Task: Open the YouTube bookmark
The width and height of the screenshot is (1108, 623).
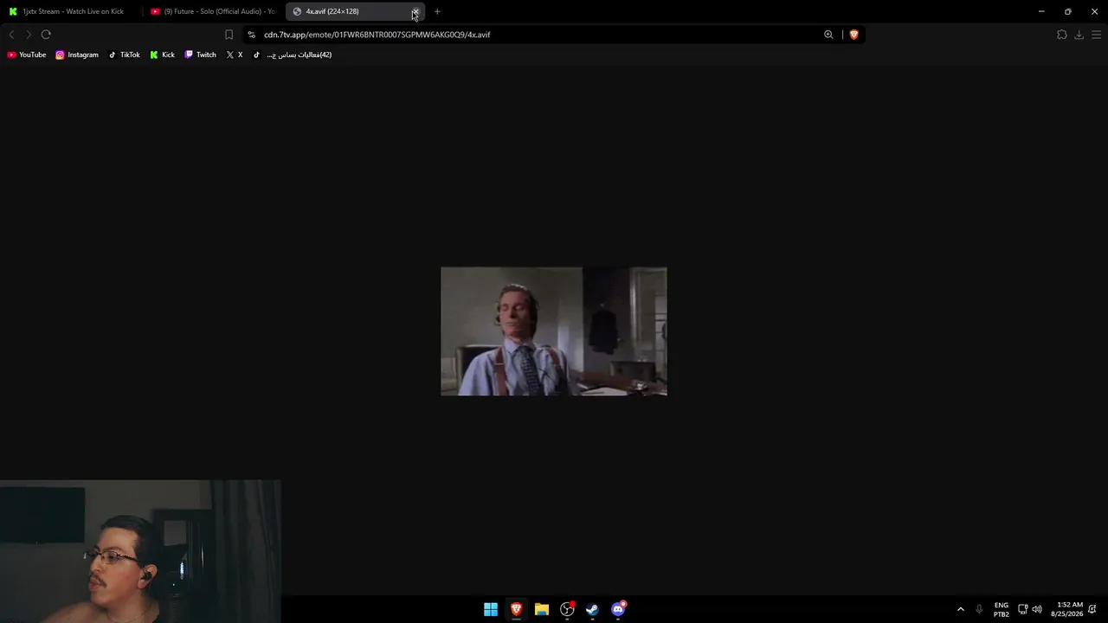Action: [x=27, y=55]
